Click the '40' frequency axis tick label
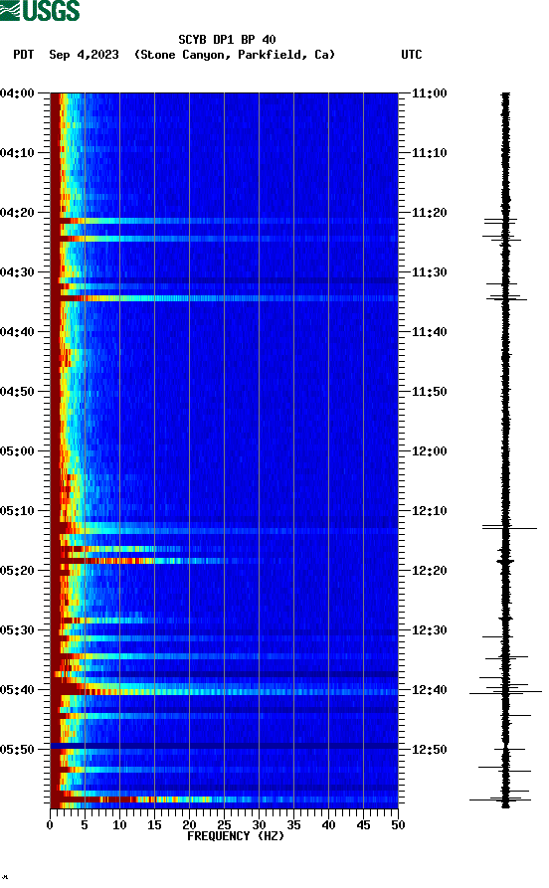This screenshot has height=888, width=549. coord(328,825)
